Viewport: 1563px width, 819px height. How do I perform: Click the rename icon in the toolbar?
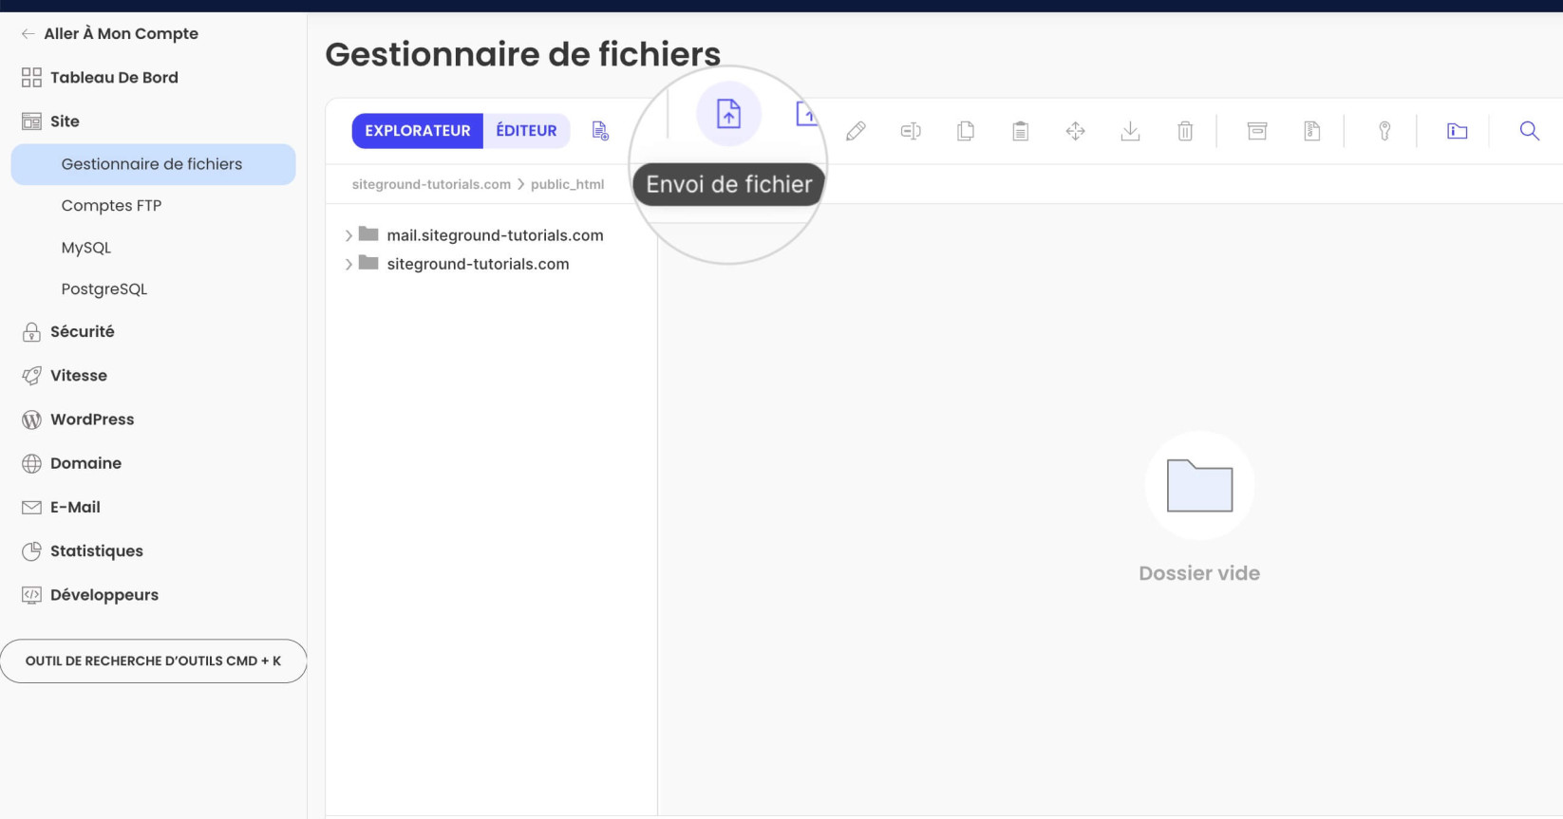pos(911,131)
